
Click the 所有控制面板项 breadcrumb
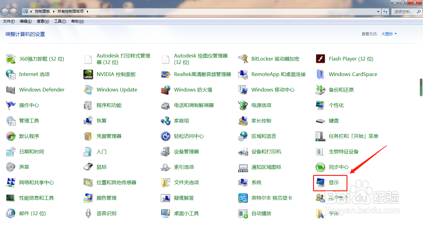tap(71, 11)
